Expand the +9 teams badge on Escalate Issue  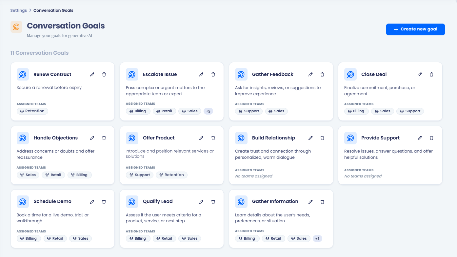tap(208, 111)
